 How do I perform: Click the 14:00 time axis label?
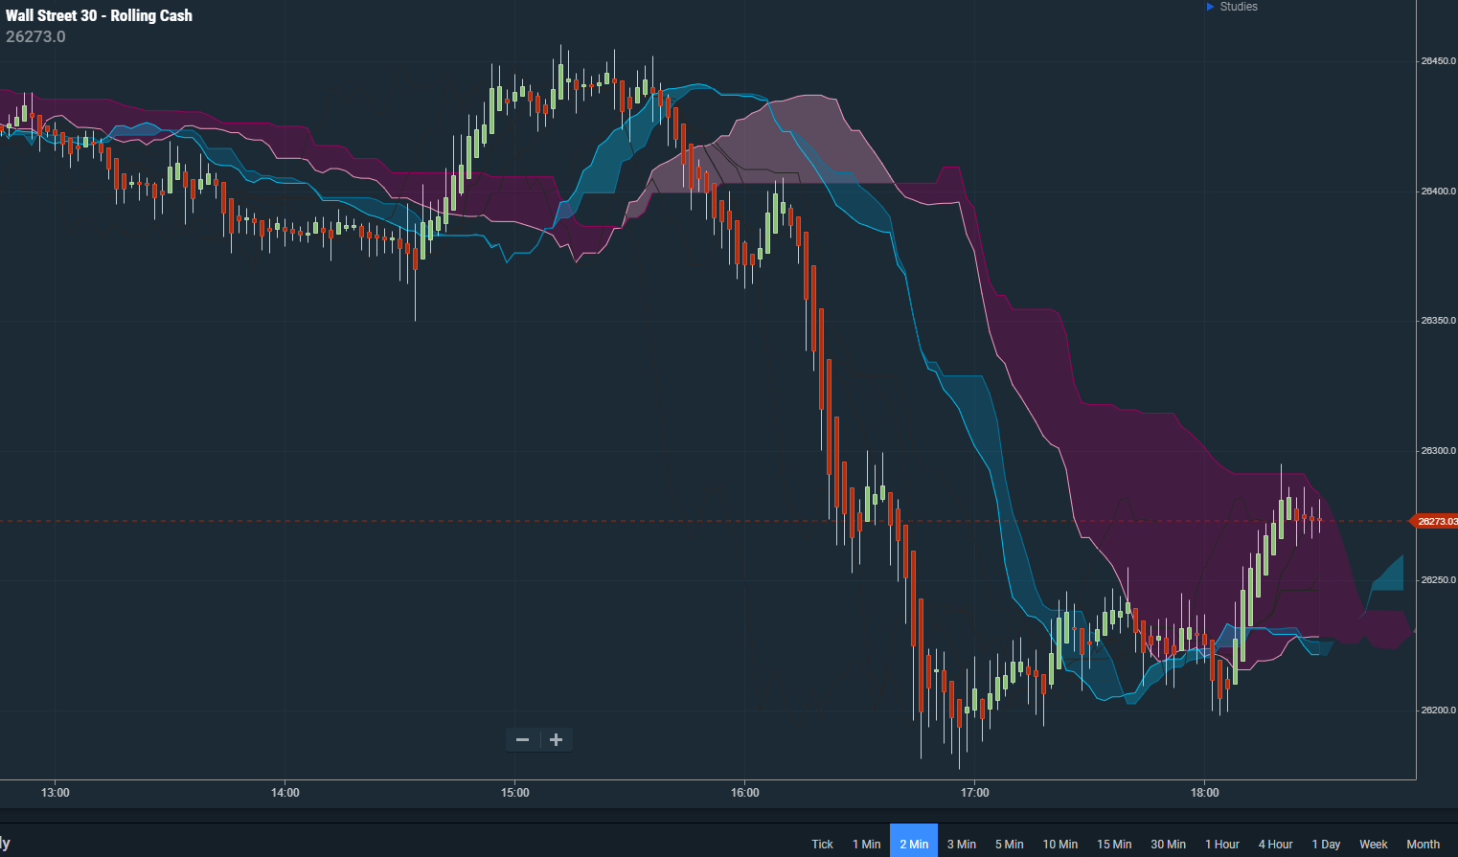point(285,793)
